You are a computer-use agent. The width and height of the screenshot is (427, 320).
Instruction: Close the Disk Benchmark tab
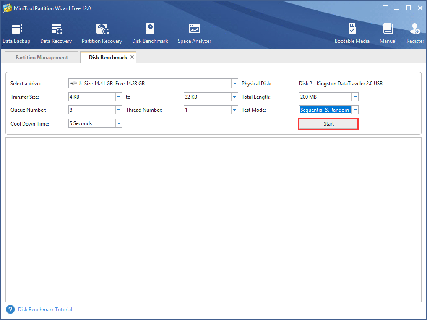click(x=132, y=57)
